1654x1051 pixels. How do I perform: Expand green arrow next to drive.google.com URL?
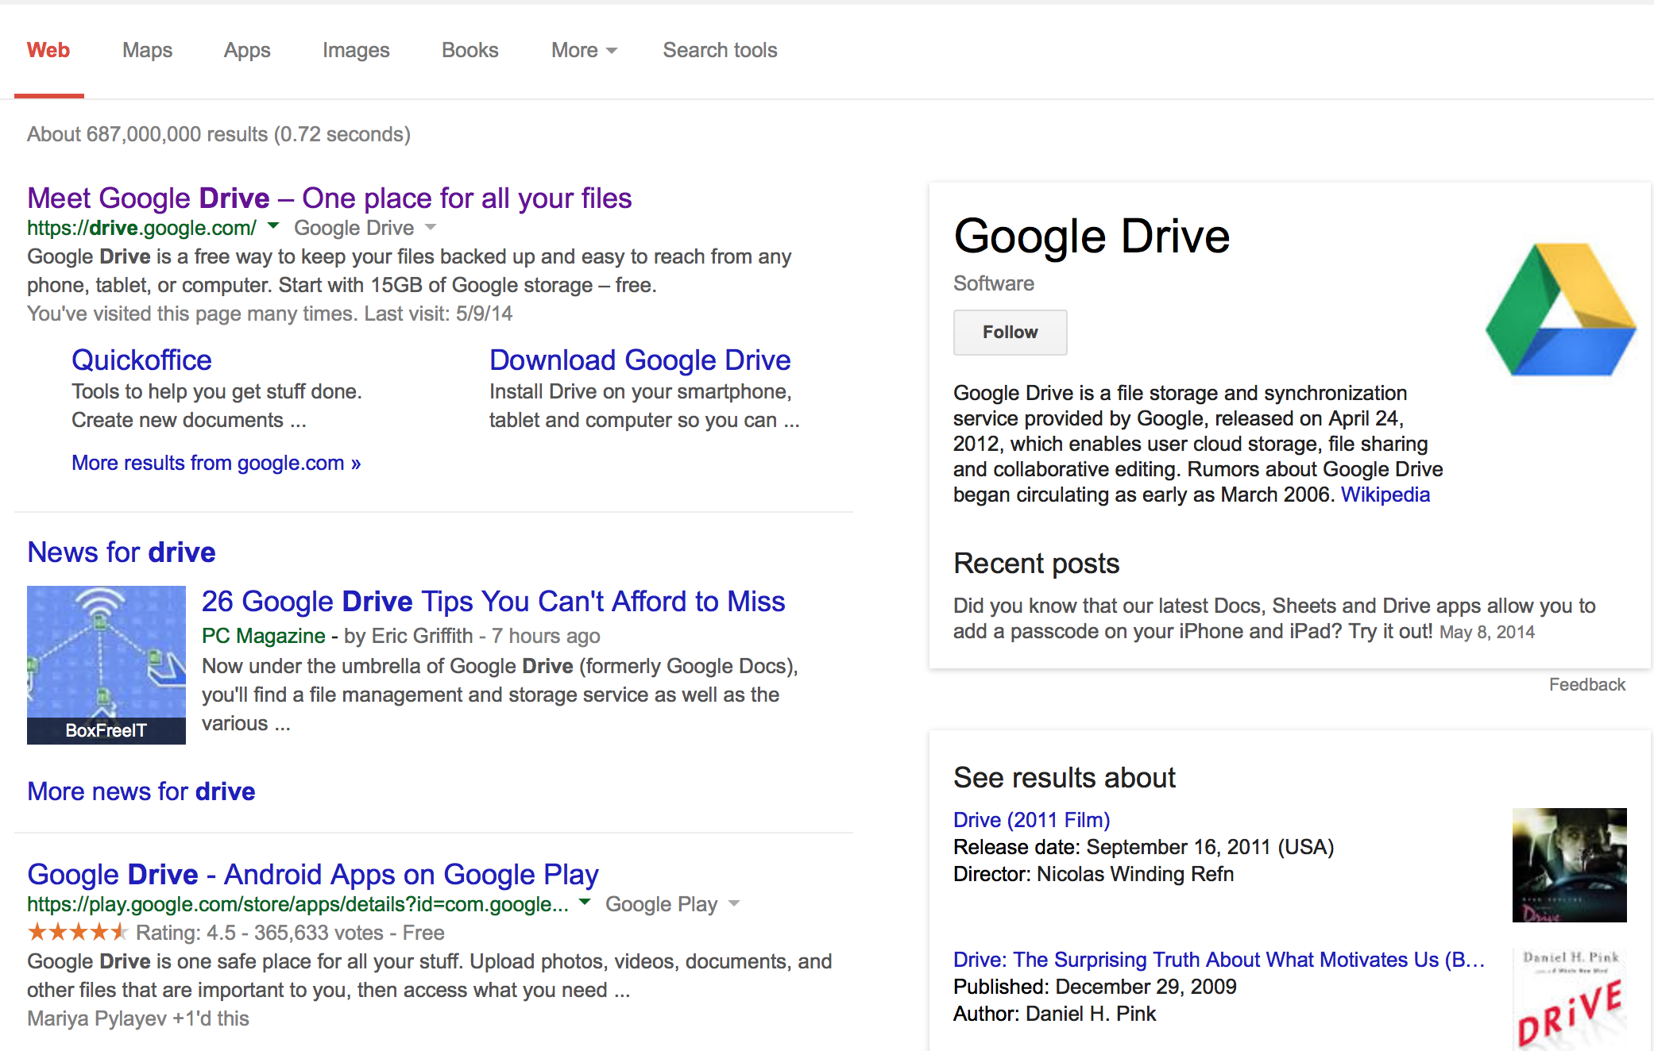[x=273, y=226]
